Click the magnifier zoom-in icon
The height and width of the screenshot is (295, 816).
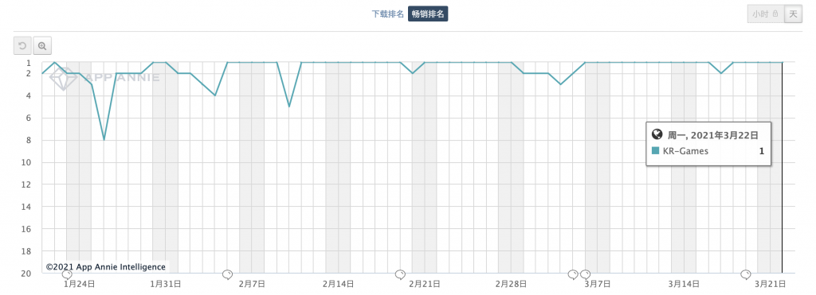(42, 45)
